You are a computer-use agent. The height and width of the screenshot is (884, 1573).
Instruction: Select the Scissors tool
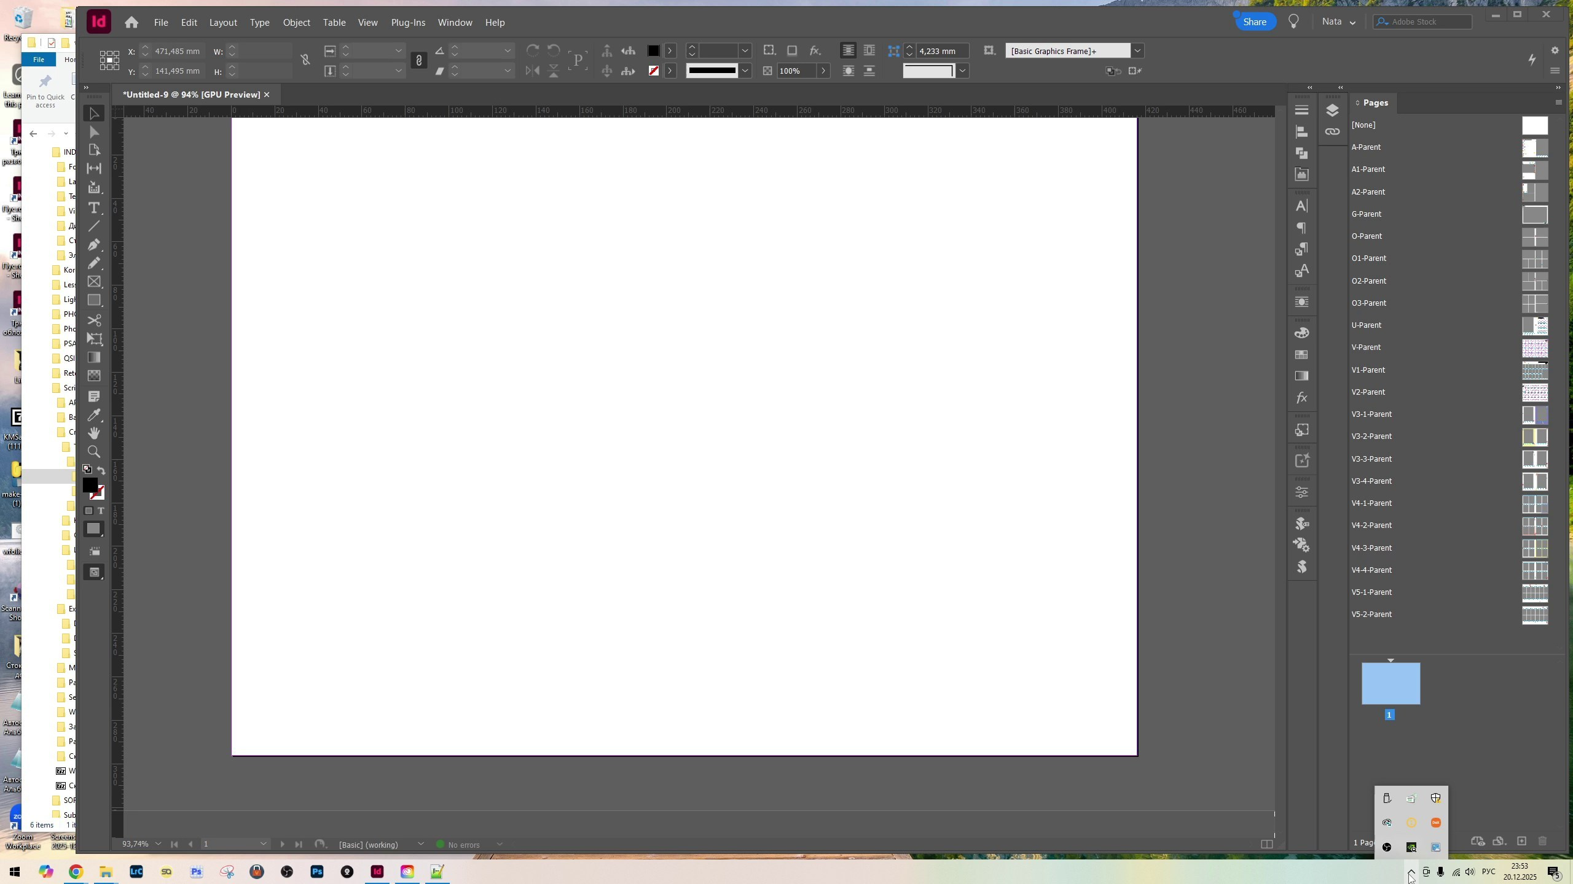(x=94, y=320)
